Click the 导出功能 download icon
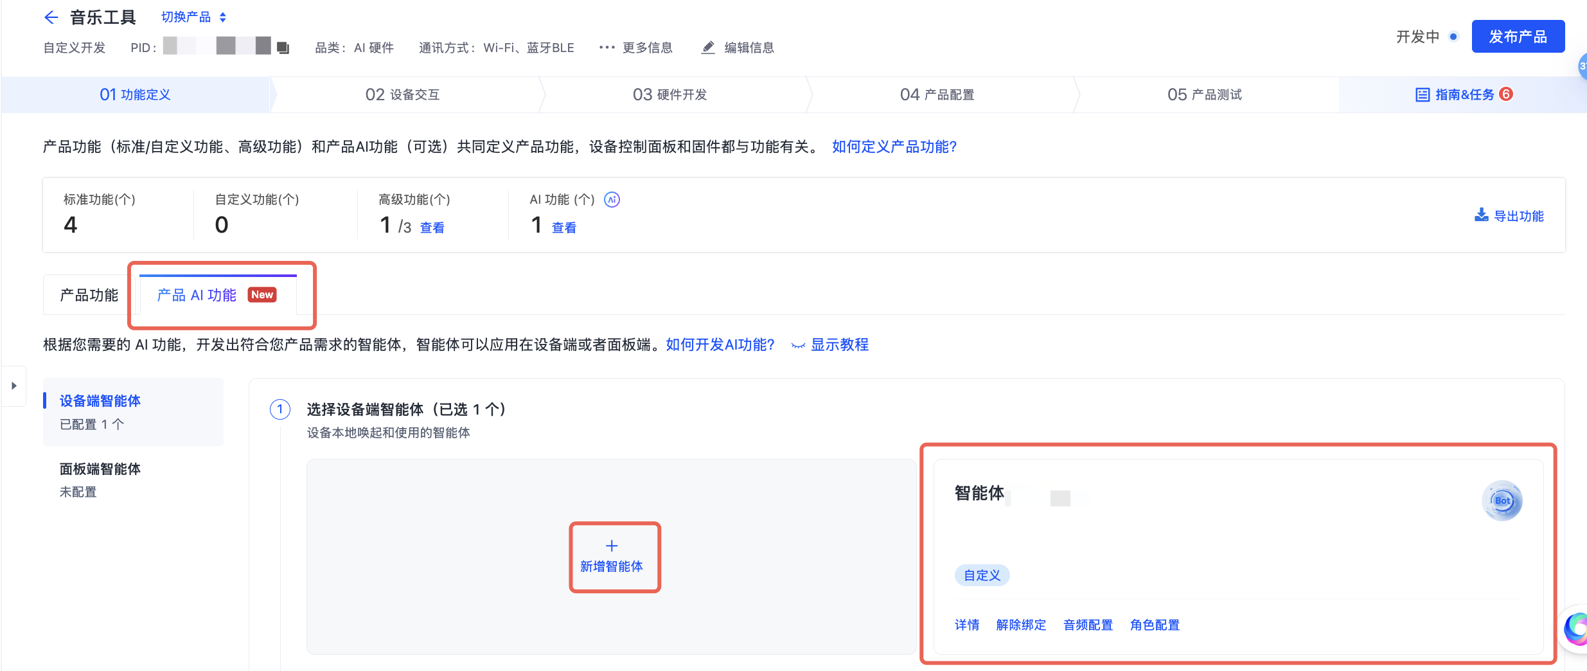This screenshot has height=671, width=1587. pos(1481,215)
